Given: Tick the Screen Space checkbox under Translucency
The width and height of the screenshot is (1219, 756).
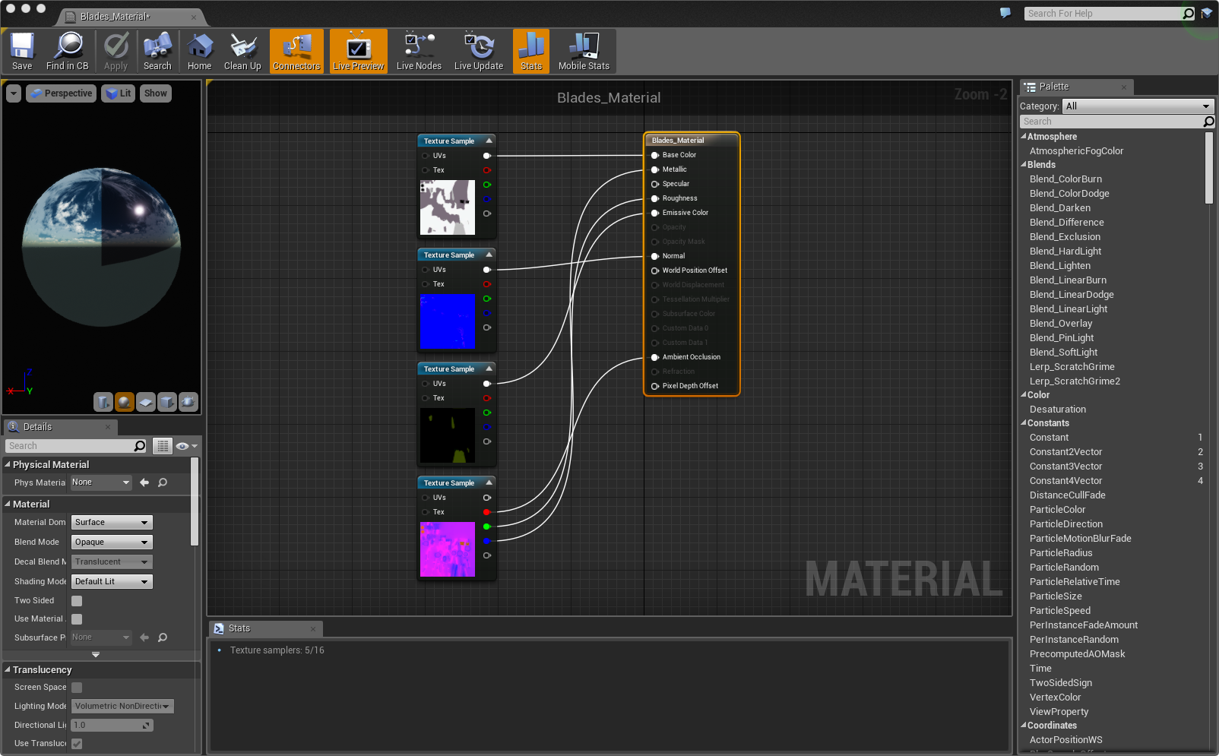Looking at the screenshot, I should tap(77, 688).
